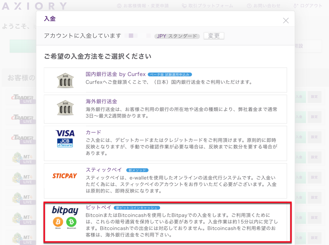Click the orange Bitcoin coin icon
329x245 pixels.
pyautogui.click(x=58, y=222)
